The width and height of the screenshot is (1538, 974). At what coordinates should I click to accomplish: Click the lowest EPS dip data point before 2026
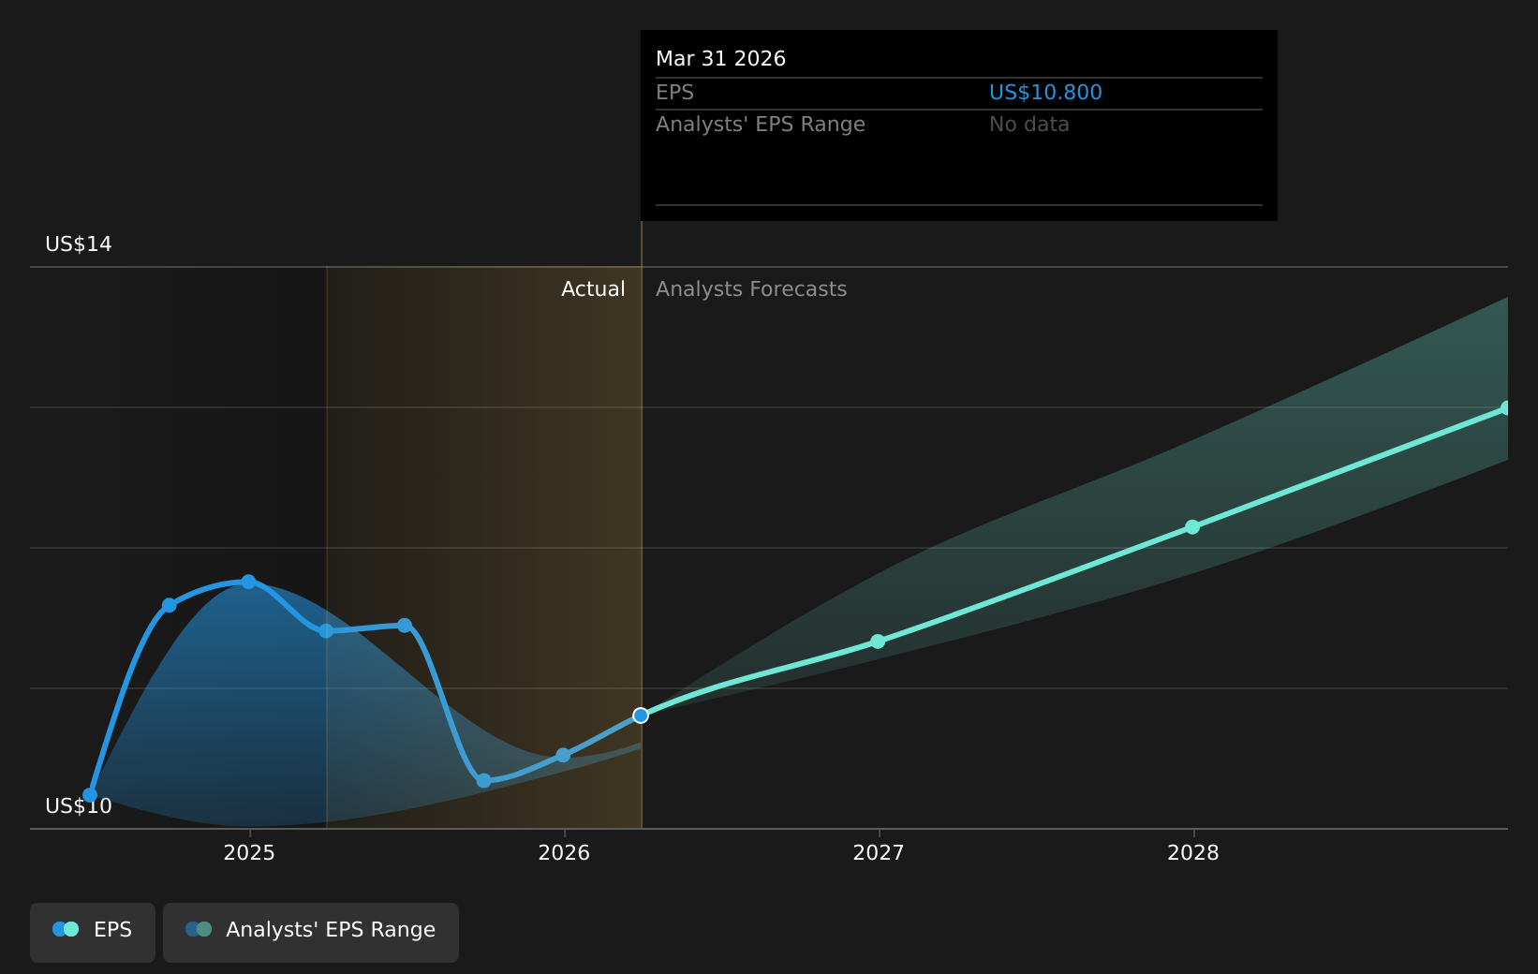[x=483, y=780]
